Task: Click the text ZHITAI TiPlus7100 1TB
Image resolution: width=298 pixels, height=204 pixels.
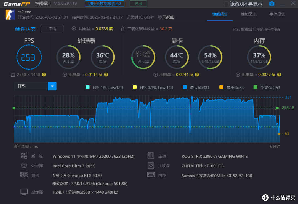Action: pos(203,166)
